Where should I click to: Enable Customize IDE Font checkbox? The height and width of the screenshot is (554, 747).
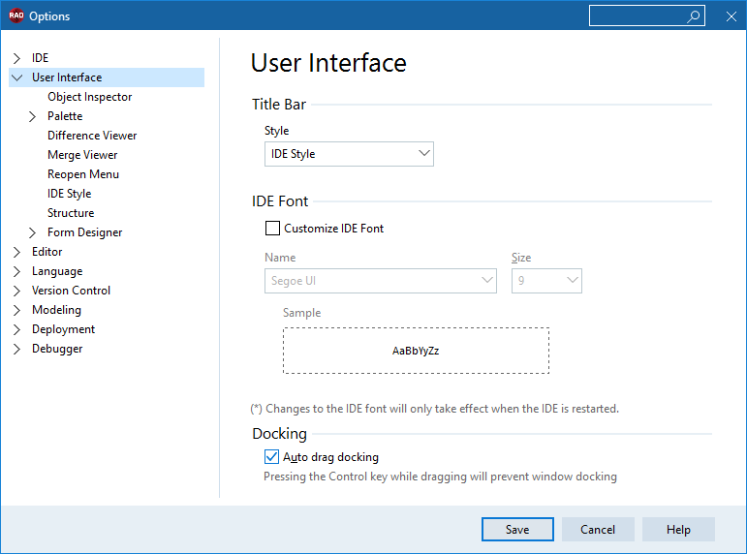click(x=272, y=229)
